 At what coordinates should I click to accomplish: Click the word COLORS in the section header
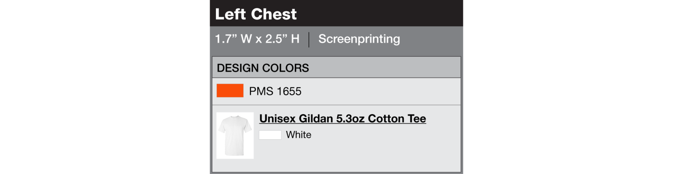click(286, 68)
